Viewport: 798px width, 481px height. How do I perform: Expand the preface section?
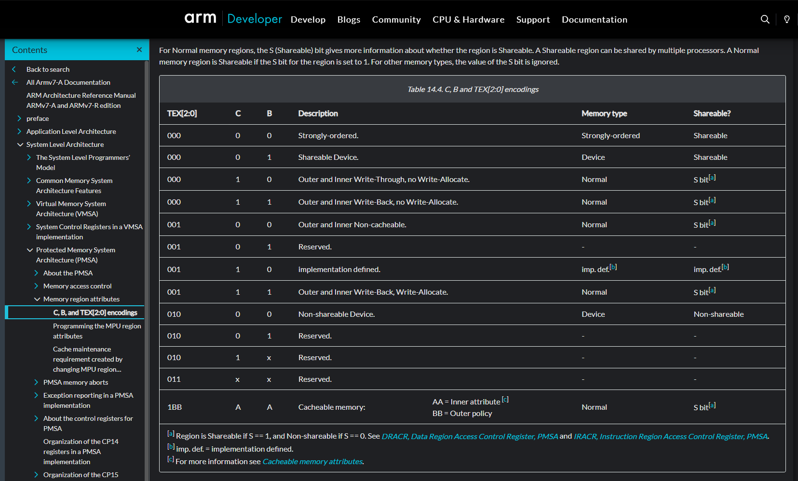[x=19, y=118]
